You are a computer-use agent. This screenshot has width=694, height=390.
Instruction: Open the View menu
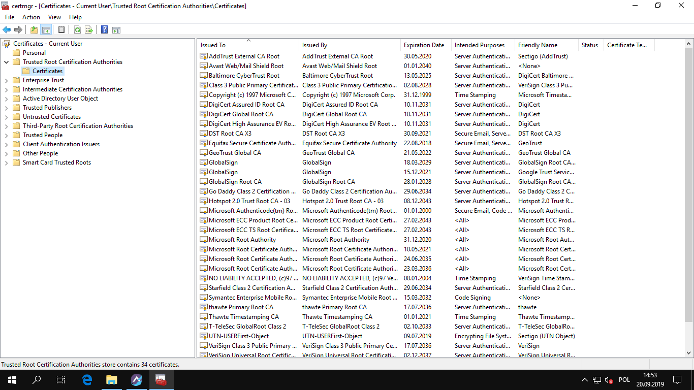tap(54, 17)
